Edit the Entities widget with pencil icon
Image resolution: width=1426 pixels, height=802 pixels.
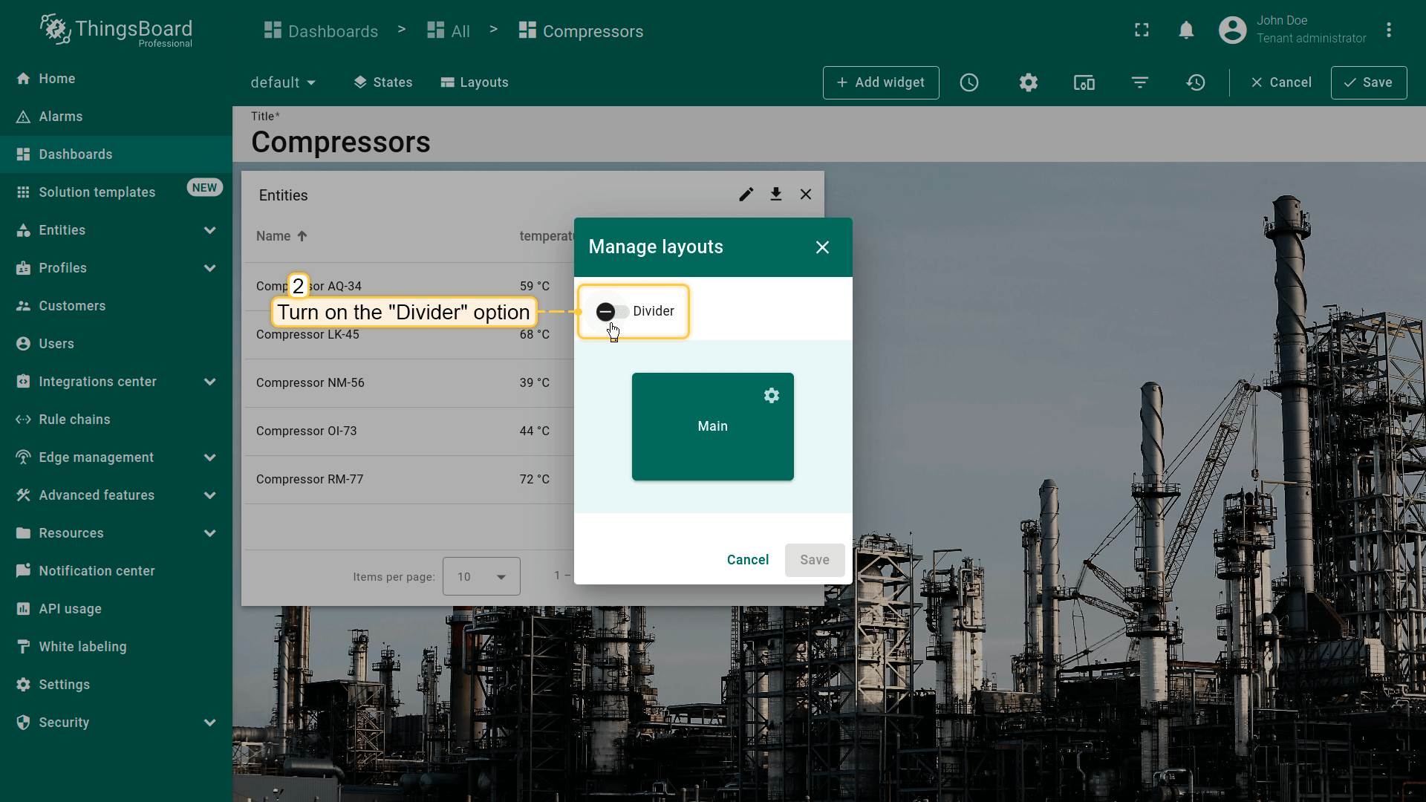[746, 195]
